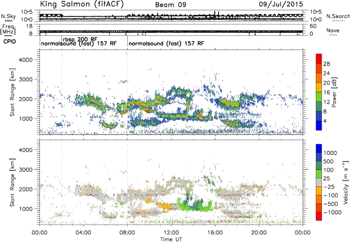Click the '16:00' time axis tick
This screenshot has height=242, width=350.
[x=215, y=233]
